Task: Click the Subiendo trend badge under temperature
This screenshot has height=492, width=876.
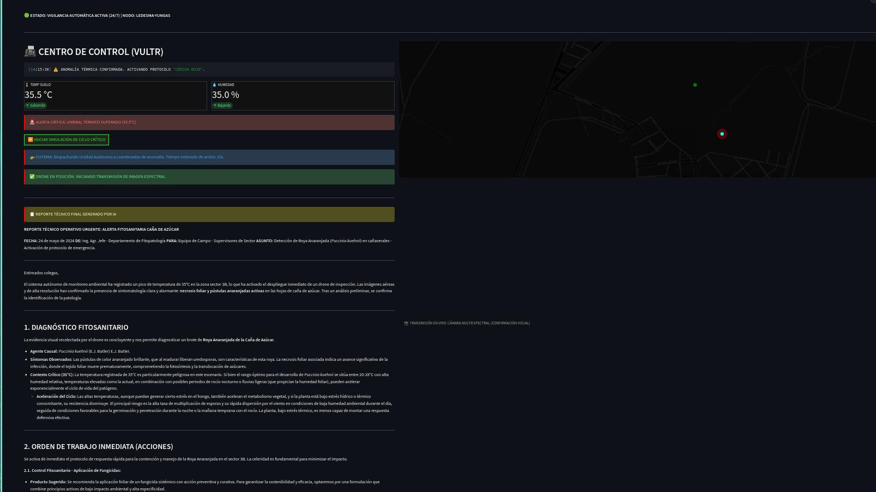Action: (x=36, y=106)
